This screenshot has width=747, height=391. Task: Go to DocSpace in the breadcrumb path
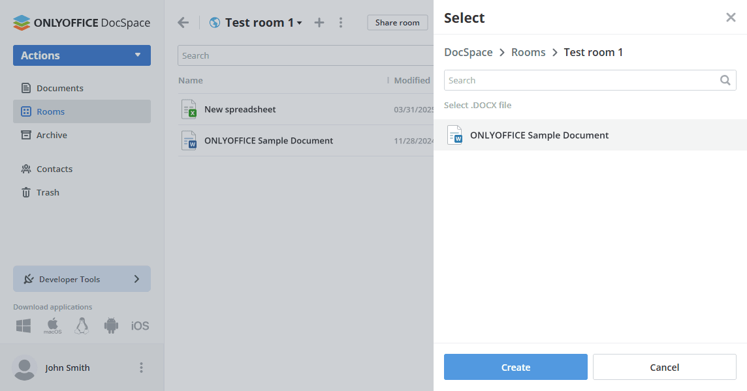(x=468, y=52)
